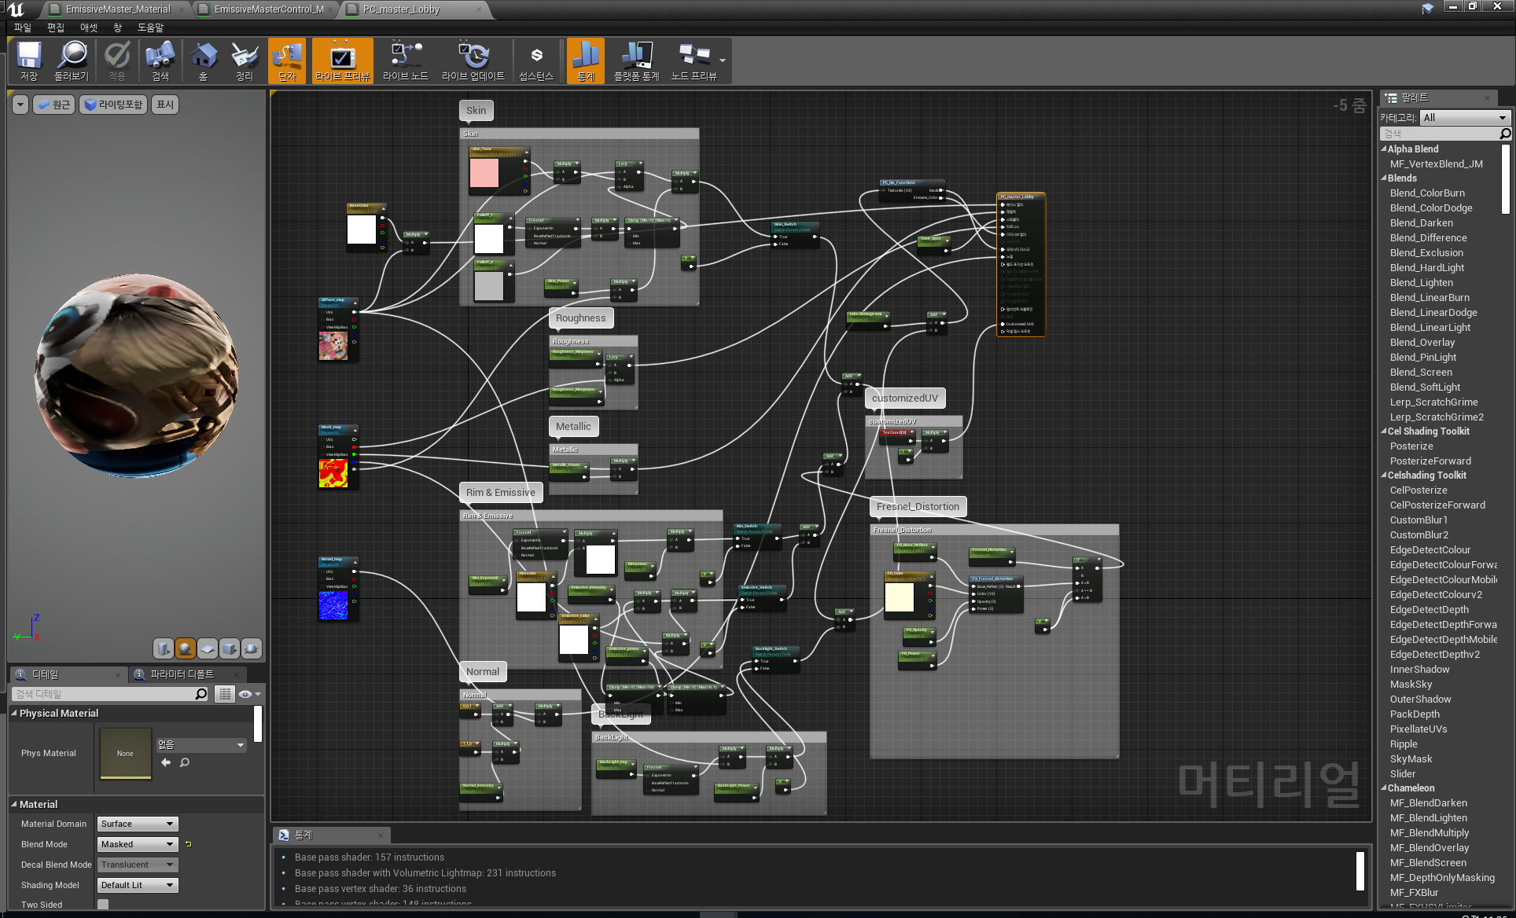The image size is (1516, 918).
Task: Open the 카테고리 All combo box
Action: click(x=1466, y=117)
